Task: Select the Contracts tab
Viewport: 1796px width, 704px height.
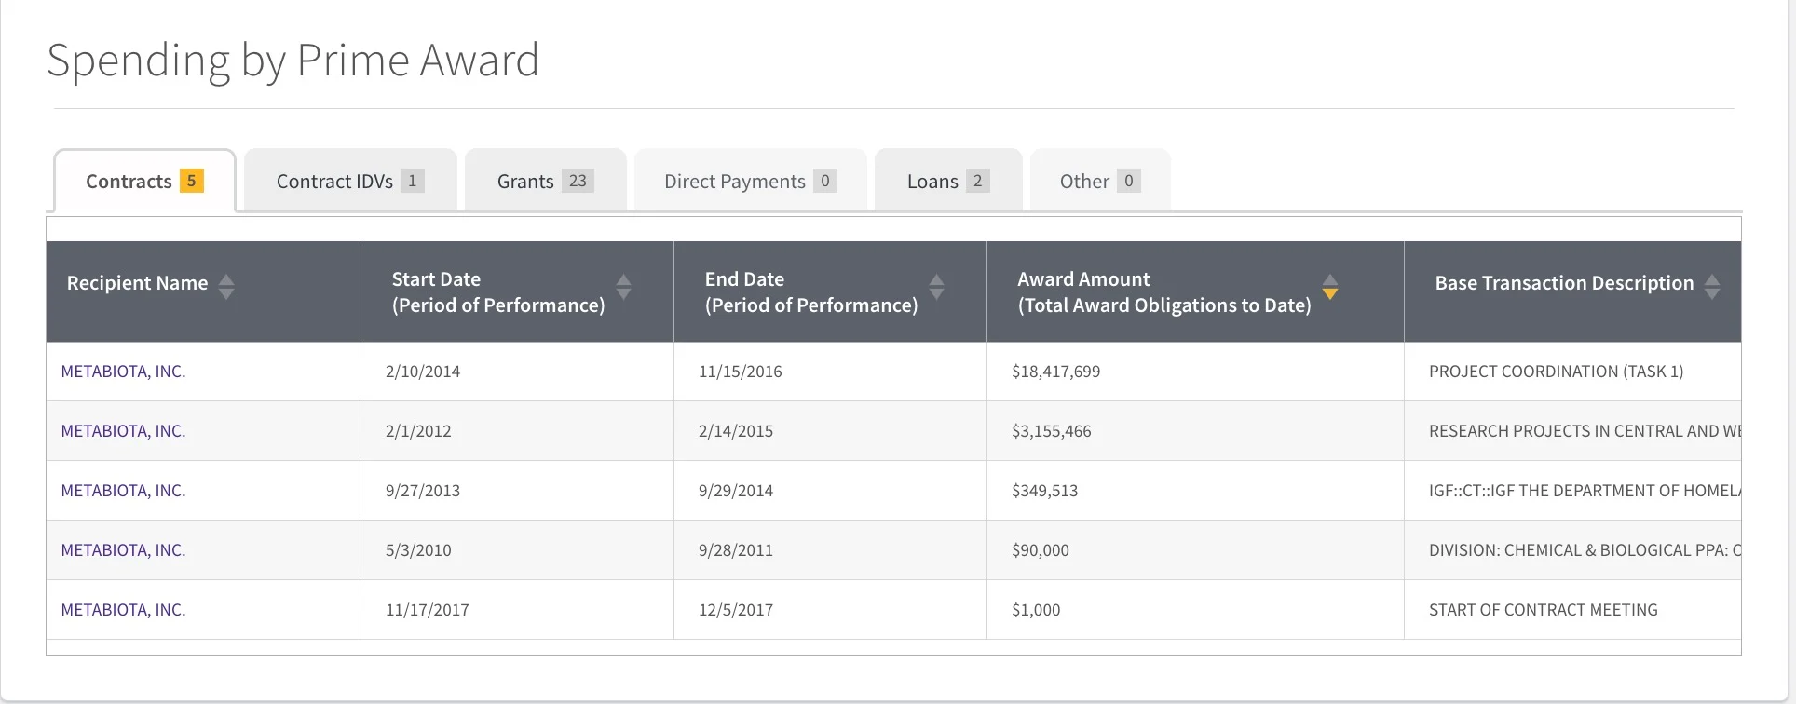Action: coord(144,181)
